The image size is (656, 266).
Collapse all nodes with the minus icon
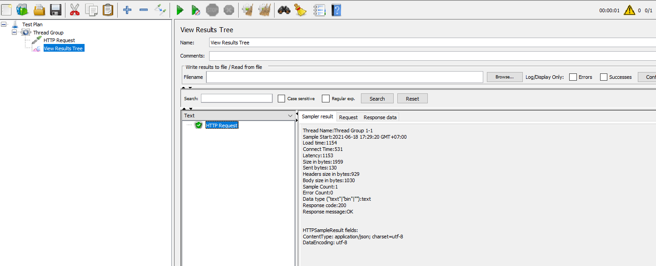coord(144,10)
